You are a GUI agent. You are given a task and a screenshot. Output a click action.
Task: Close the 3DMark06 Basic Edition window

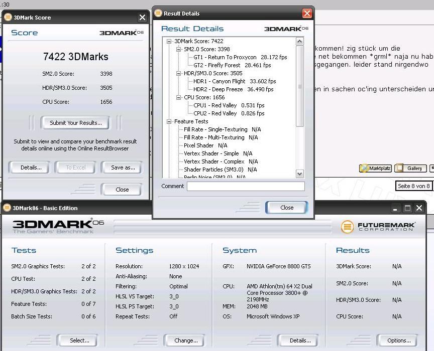[419, 208]
